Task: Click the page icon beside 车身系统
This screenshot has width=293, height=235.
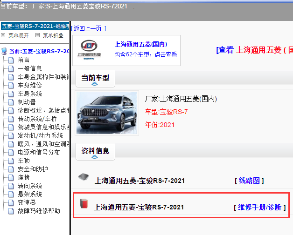Action: [11, 94]
